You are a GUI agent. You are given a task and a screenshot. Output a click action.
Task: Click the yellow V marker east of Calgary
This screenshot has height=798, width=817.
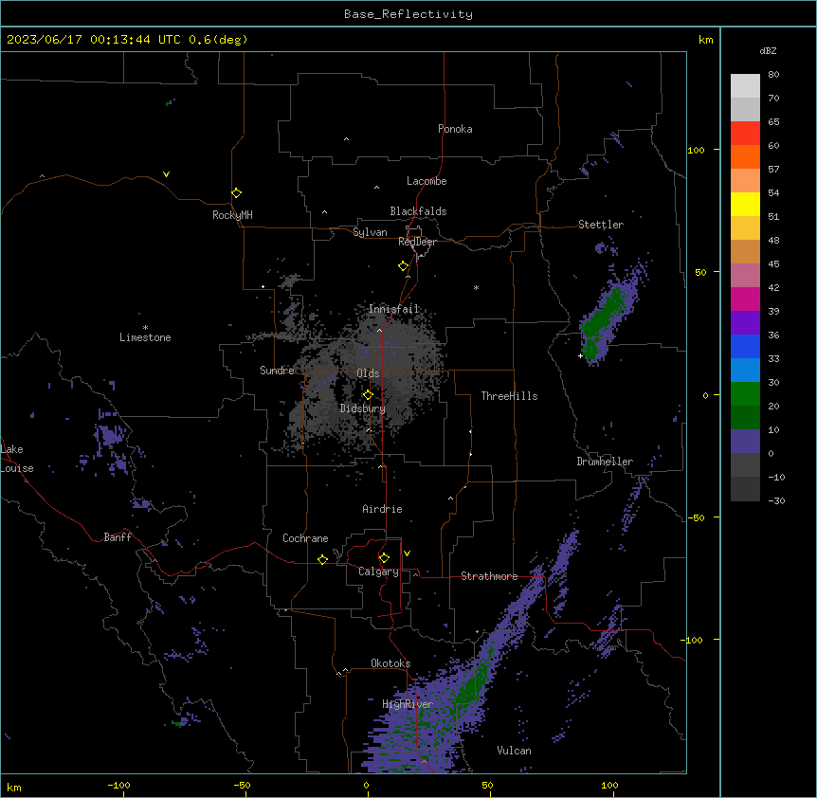[407, 553]
